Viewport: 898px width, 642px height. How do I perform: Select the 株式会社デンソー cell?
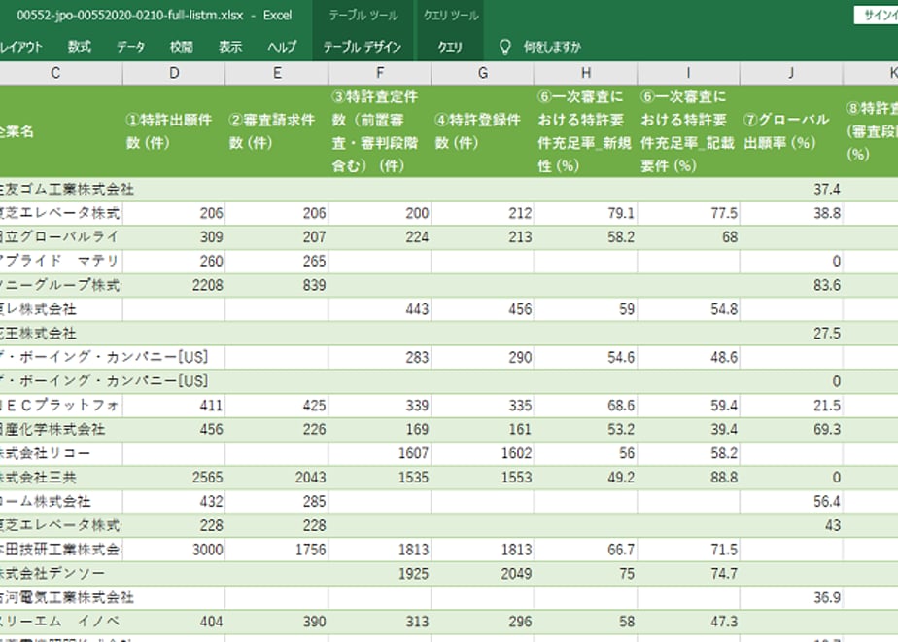point(61,574)
